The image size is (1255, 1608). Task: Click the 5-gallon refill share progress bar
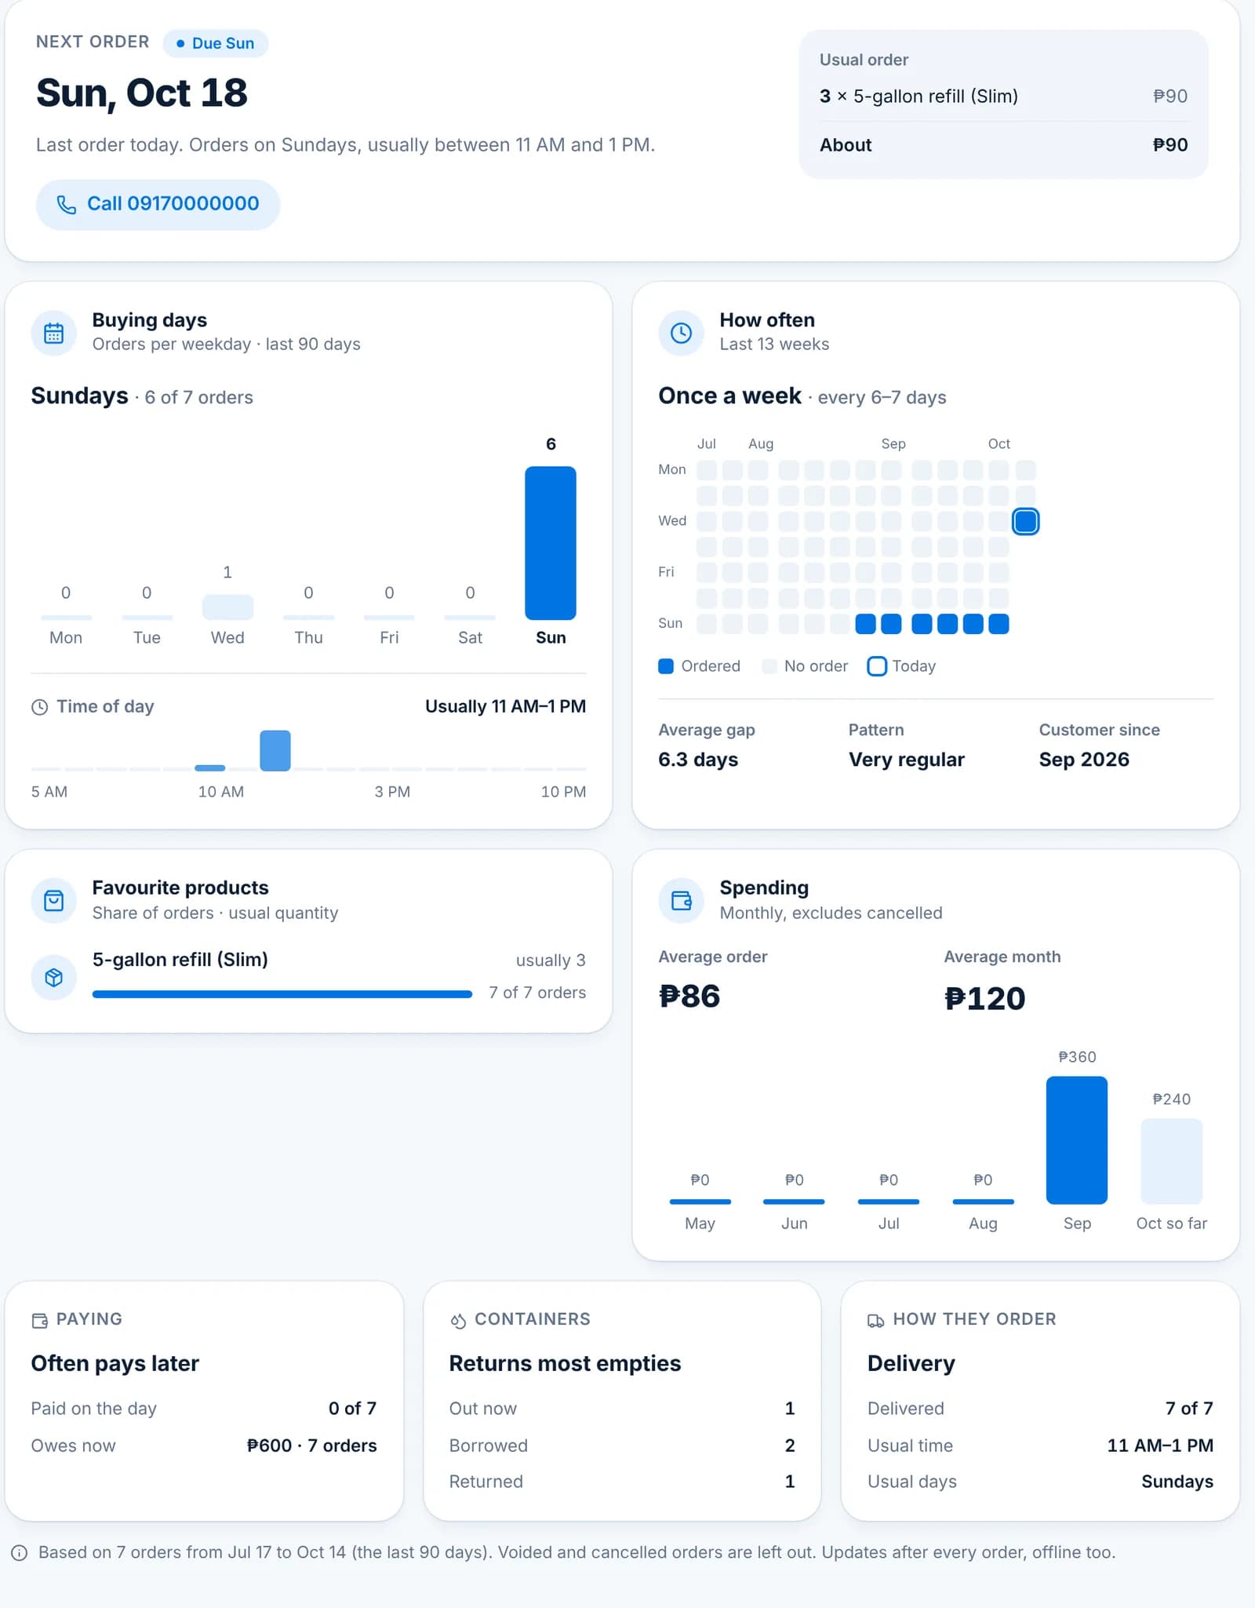coord(282,994)
